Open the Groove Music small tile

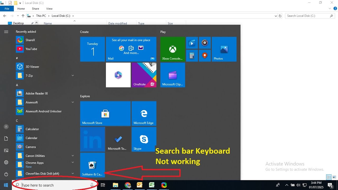click(x=205, y=43)
